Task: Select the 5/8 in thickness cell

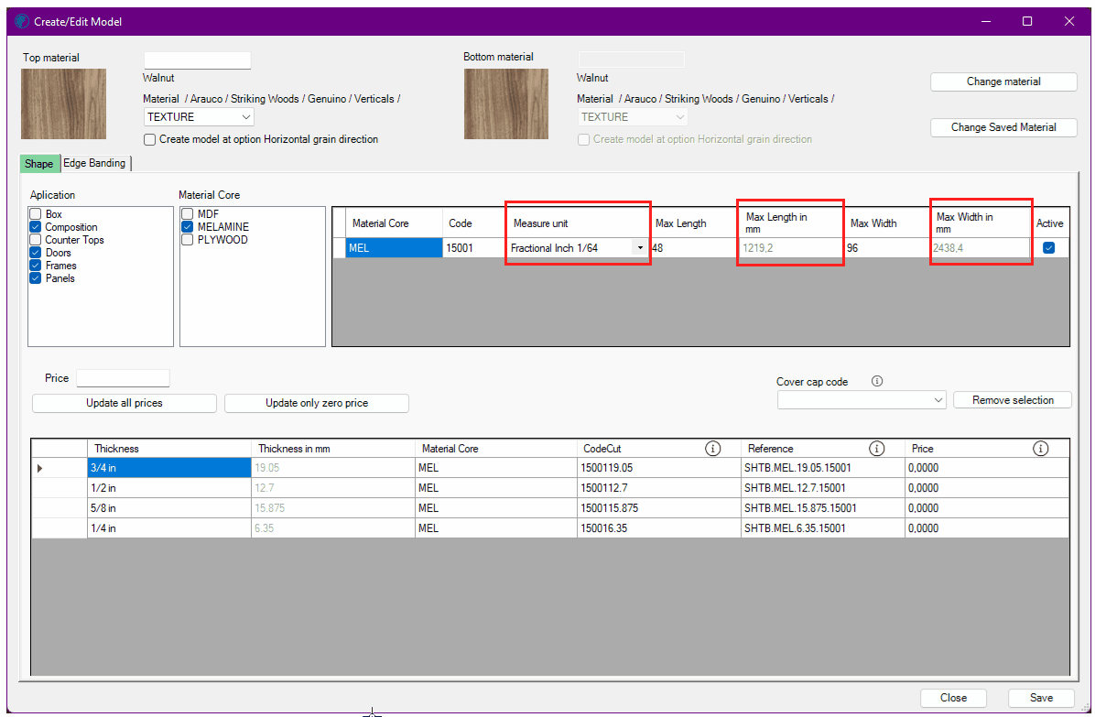Action: point(169,507)
